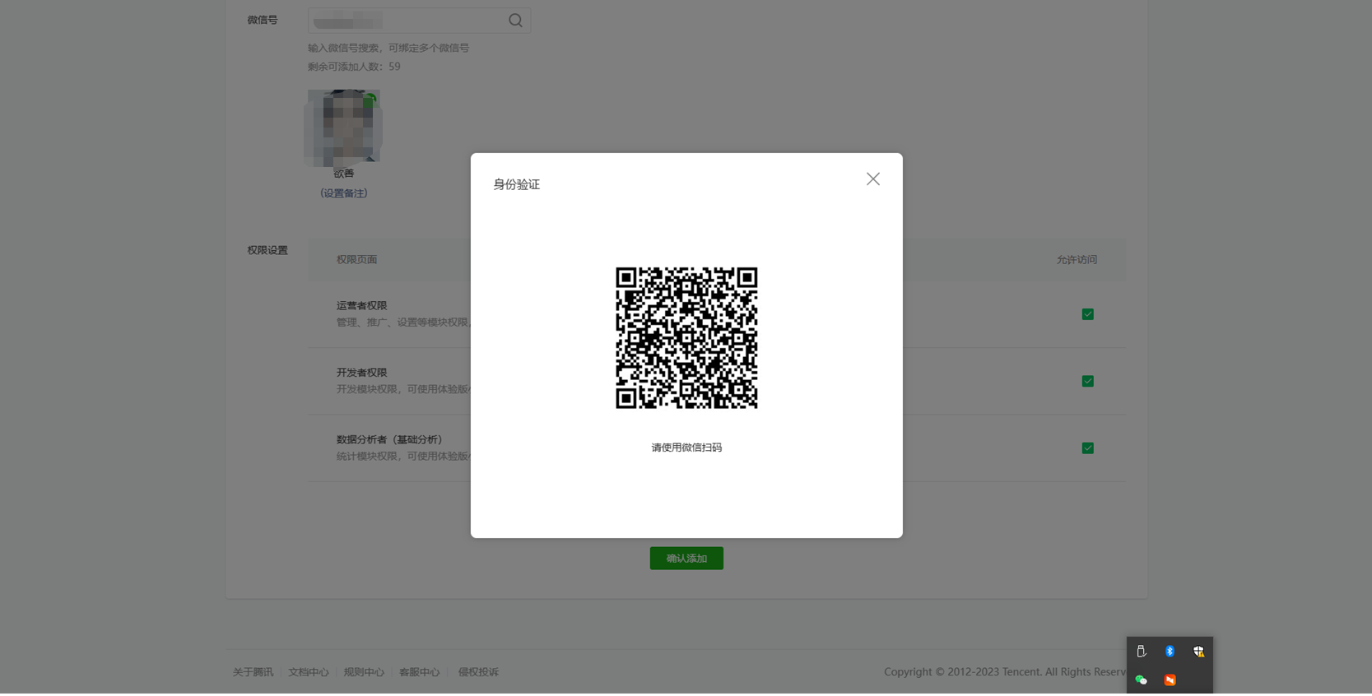Click the pixelated user avatar thumbnail
This screenshot has width=1372, height=696.
(x=343, y=128)
